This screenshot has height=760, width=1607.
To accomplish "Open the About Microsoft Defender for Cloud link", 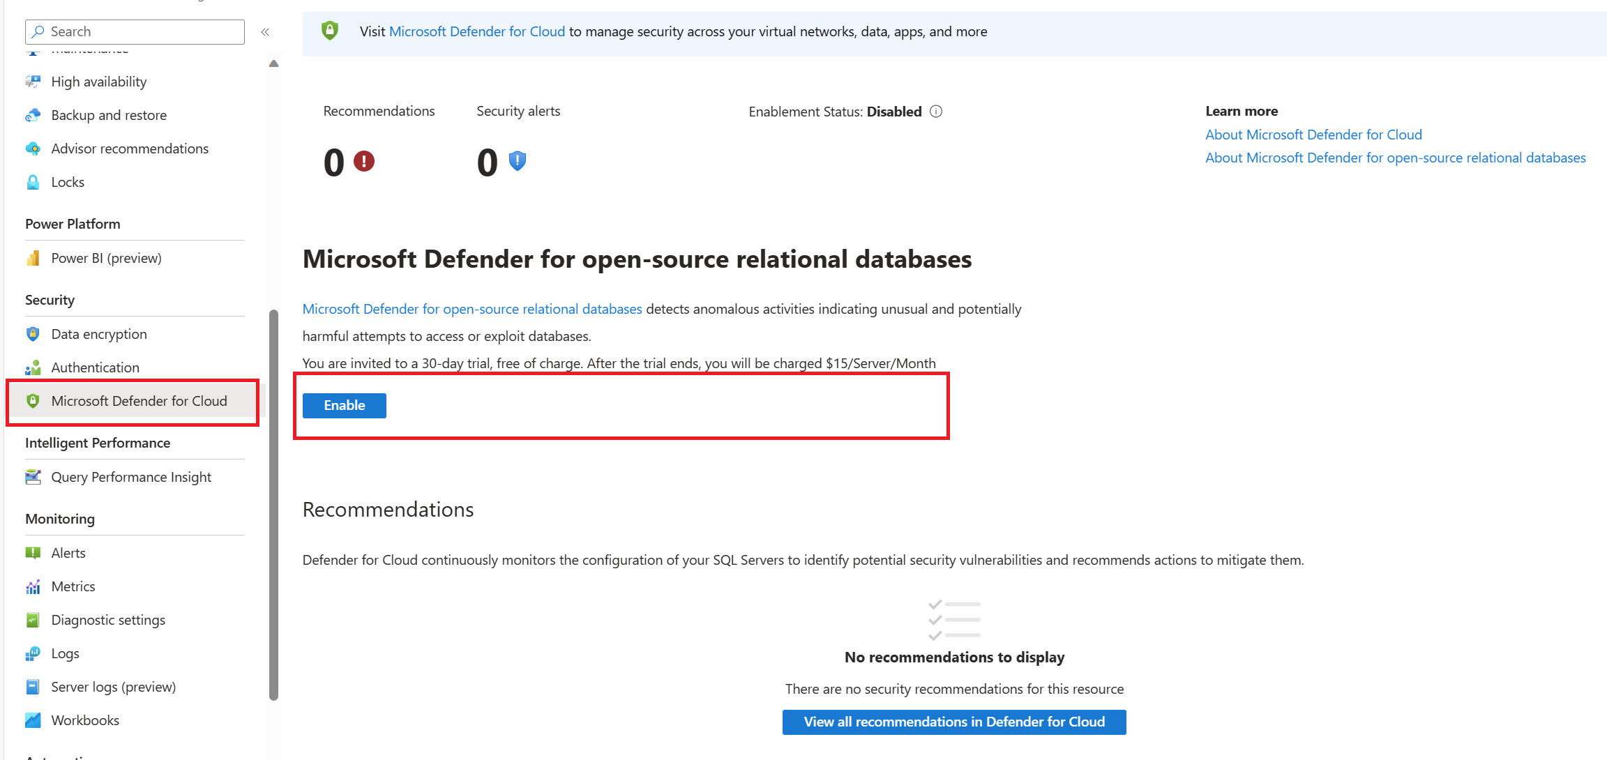I will pyautogui.click(x=1313, y=134).
